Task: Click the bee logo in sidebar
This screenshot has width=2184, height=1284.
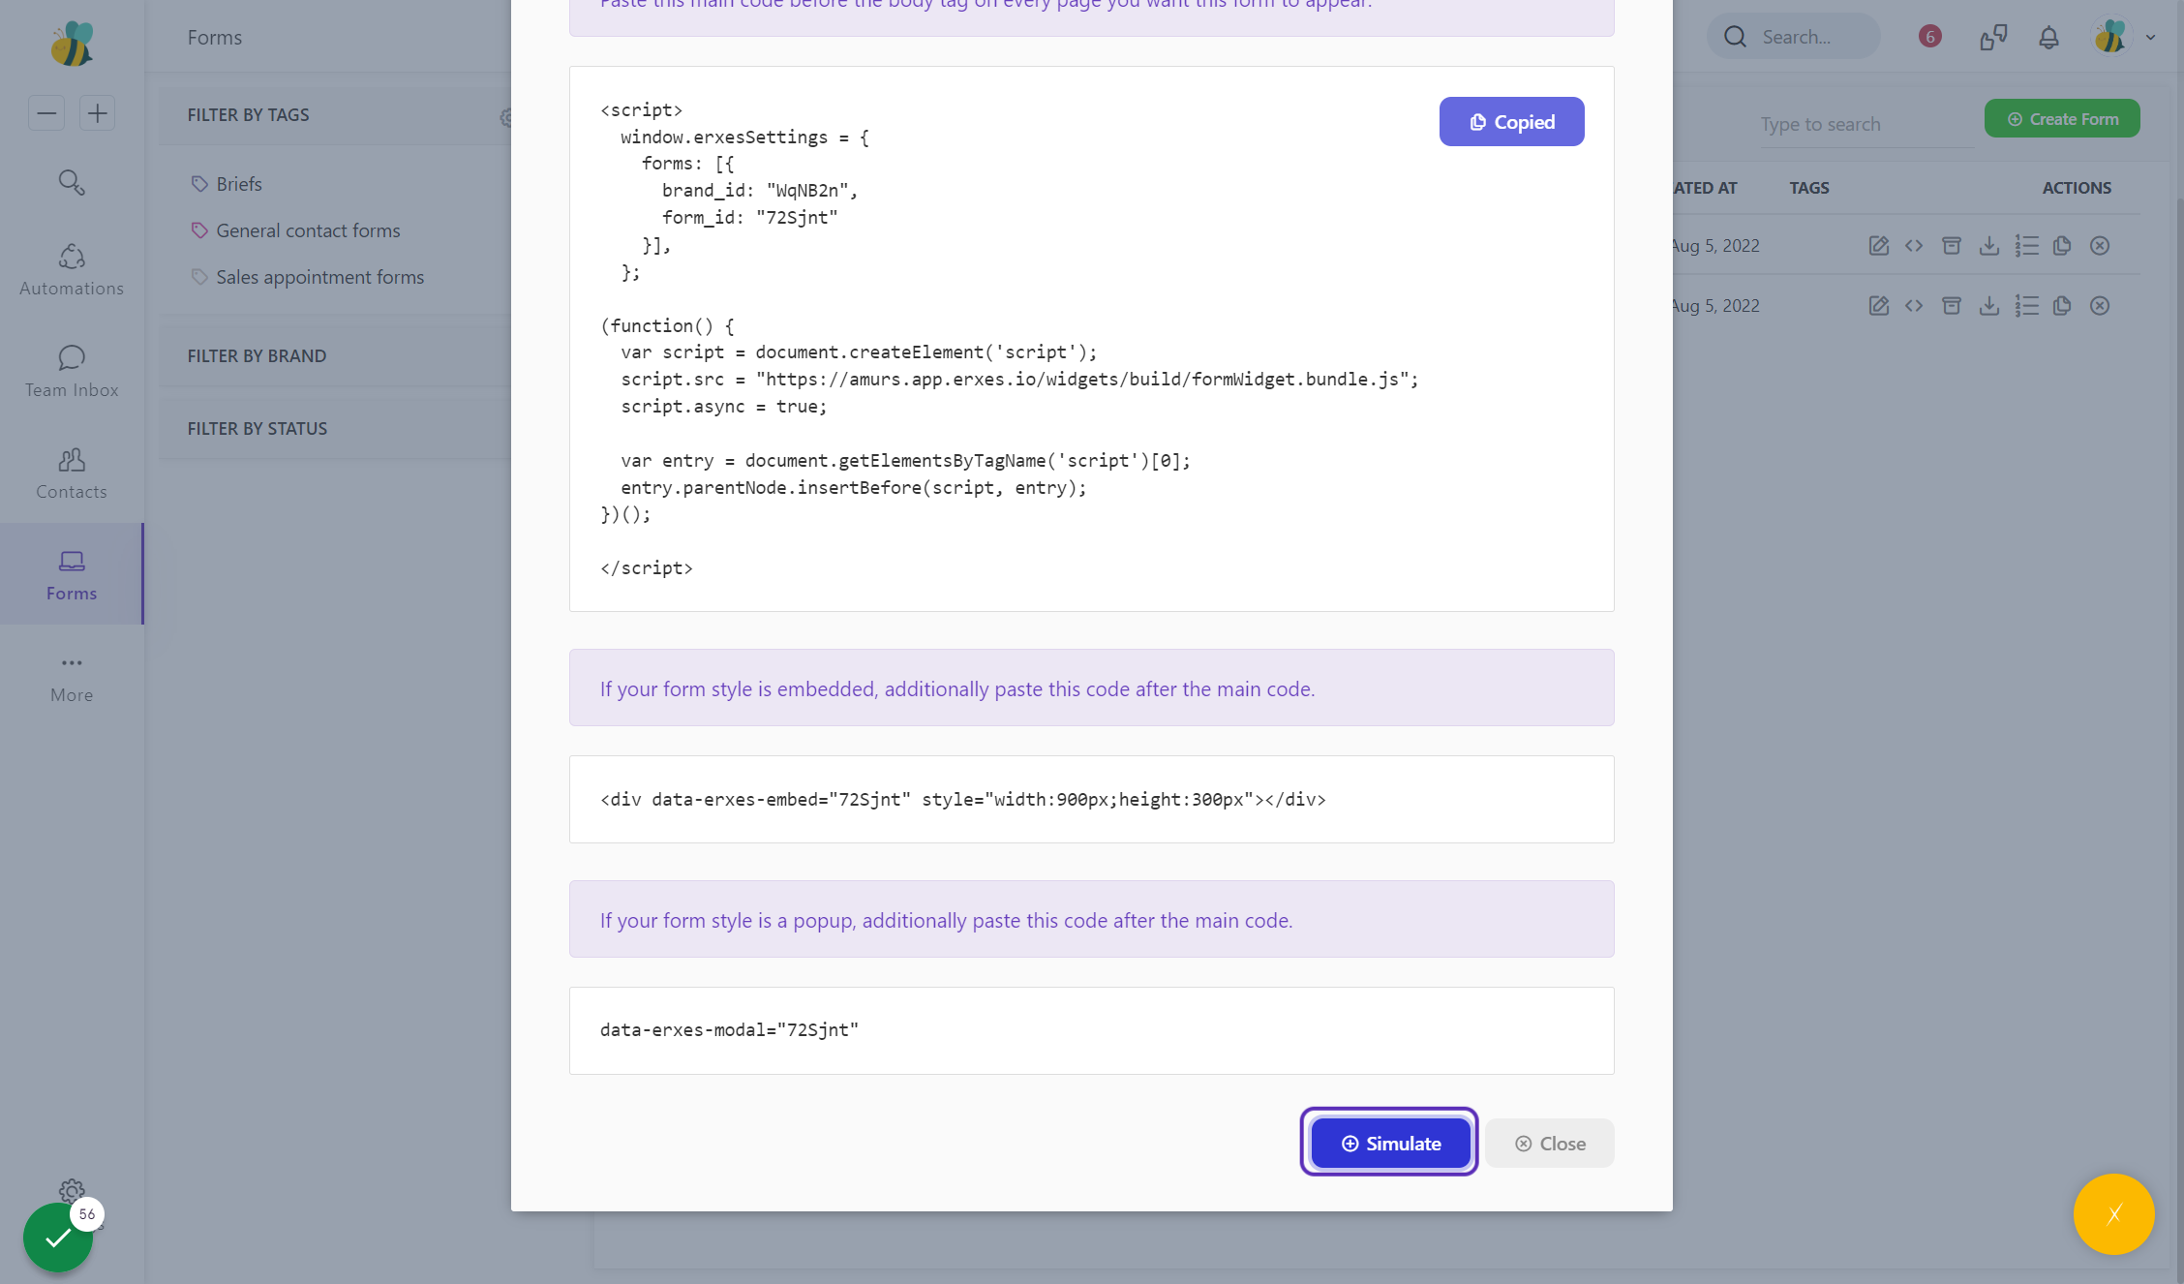Action: [72, 44]
